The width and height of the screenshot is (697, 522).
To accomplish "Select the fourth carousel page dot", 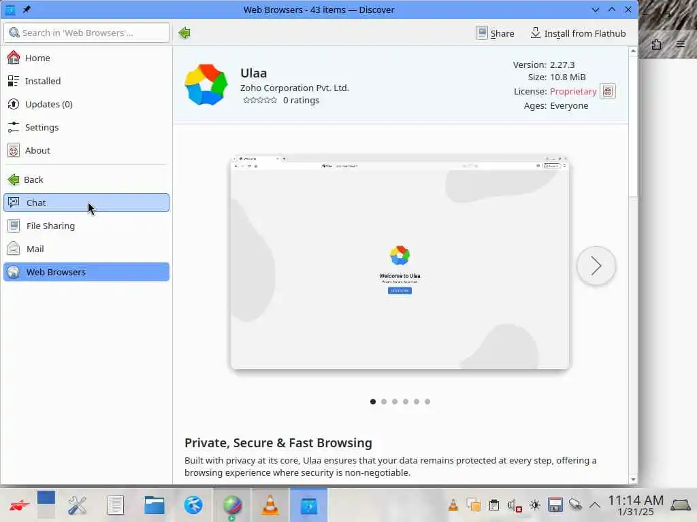I will tap(406, 401).
